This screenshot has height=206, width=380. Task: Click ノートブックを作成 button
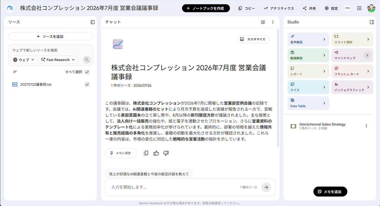(206, 8)
